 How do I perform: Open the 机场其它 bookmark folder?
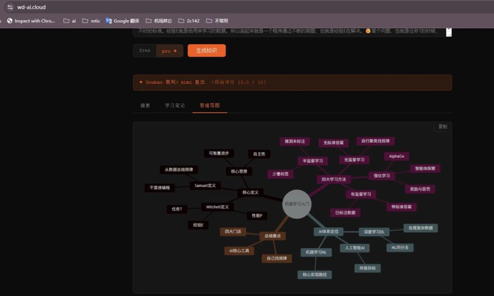point(159,21)
